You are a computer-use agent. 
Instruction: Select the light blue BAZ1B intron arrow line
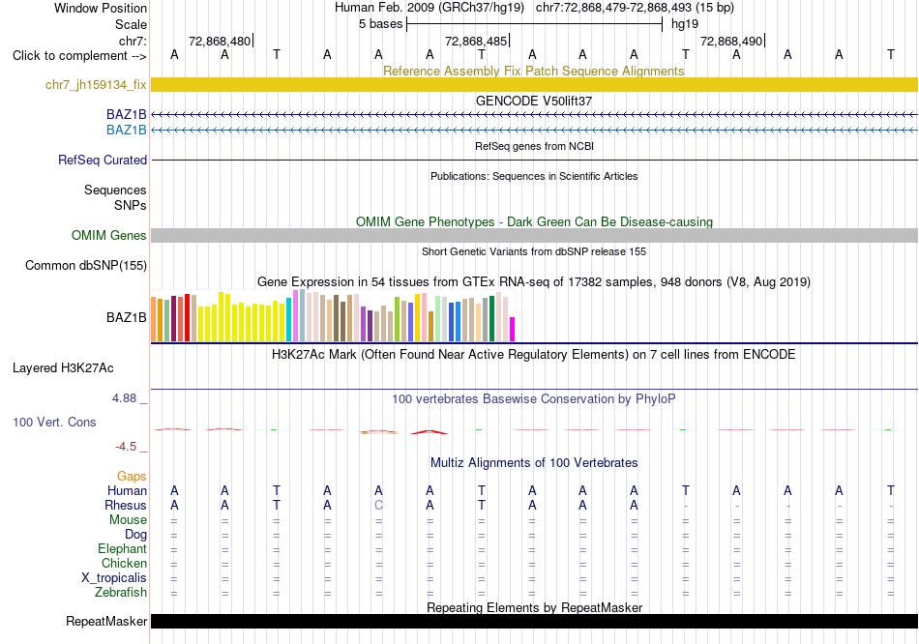535,130
